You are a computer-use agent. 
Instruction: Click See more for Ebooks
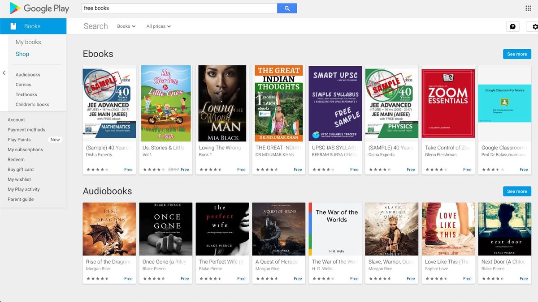point(516,54)
